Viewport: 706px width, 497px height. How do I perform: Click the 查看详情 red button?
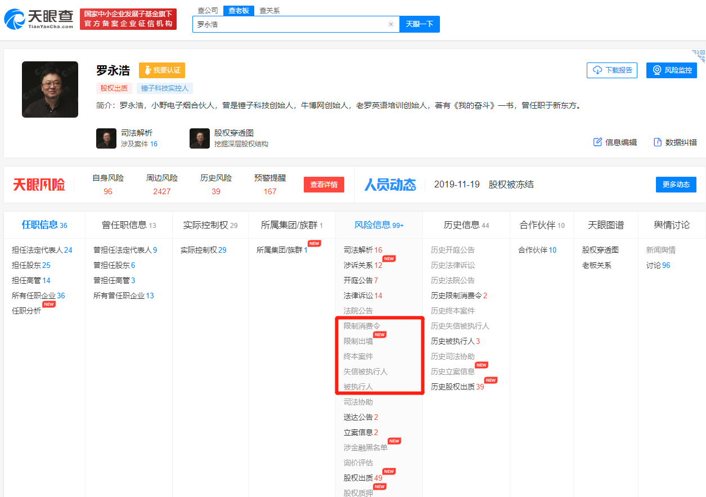point(324,185)
